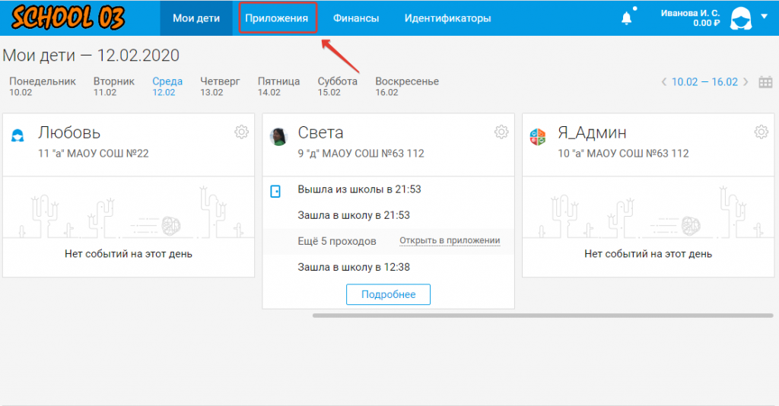Click the notifications bell icon
779x406 pixels.
pos(627,18)
